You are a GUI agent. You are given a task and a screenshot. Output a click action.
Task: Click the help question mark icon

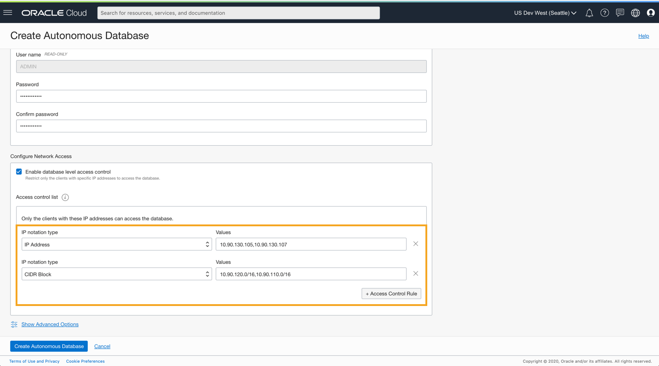tap(605, 13)
